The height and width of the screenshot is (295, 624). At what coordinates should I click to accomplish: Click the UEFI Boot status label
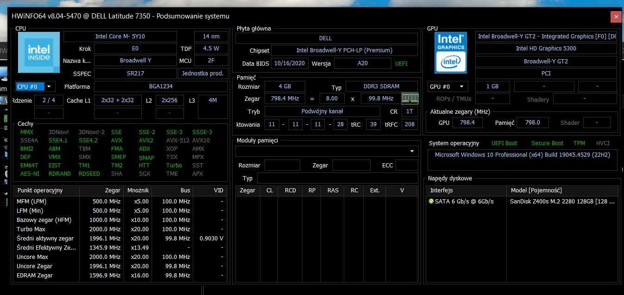tap(504, 143)
